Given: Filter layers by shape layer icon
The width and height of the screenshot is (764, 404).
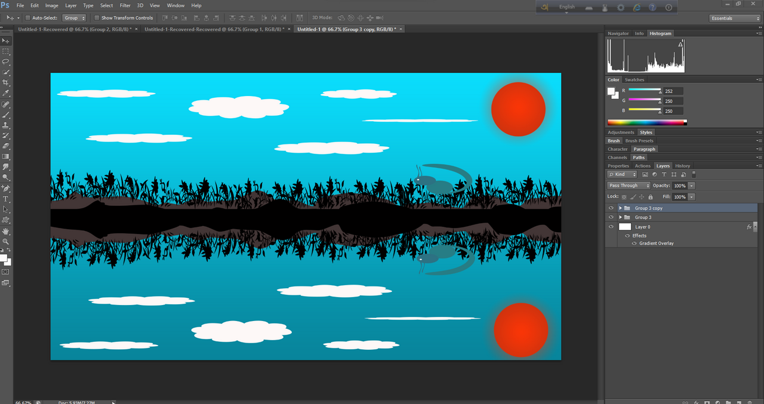Looking at the screenshot, I should (x=674, y=174).
